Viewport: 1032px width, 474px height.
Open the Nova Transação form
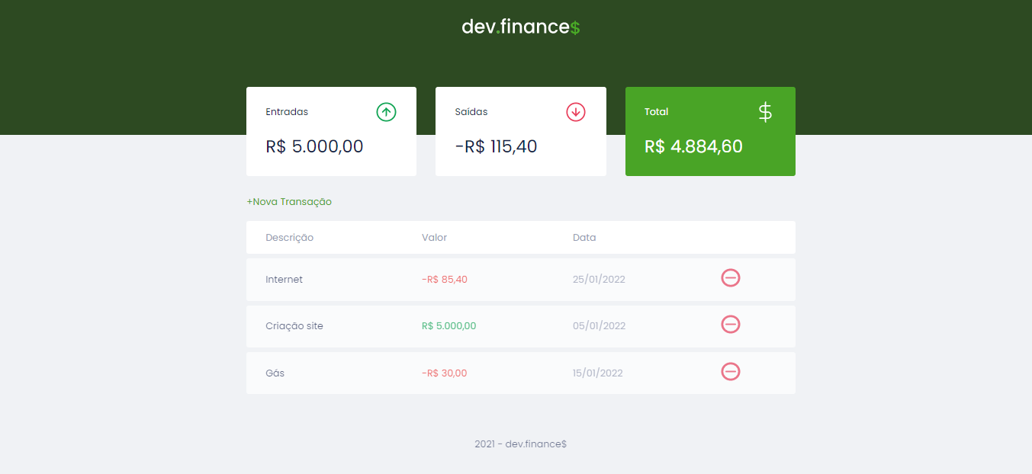pyautogui.click(x=290, y=201)
